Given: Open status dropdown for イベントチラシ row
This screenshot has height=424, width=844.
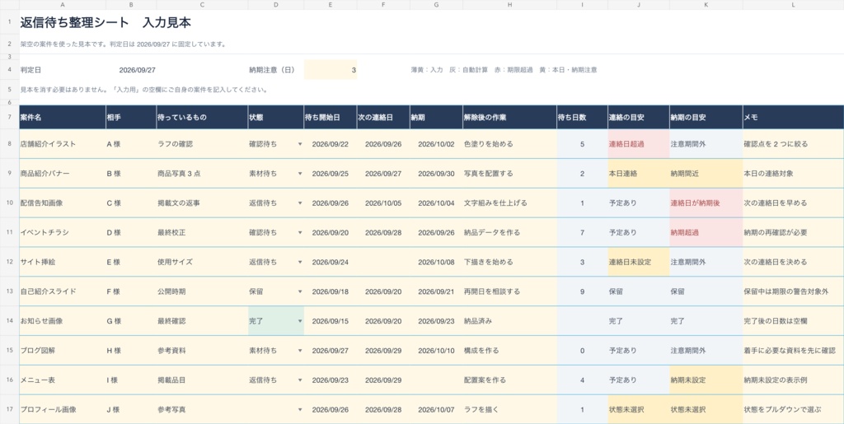Looking at the screenshot, I should [x=300, y=233].
